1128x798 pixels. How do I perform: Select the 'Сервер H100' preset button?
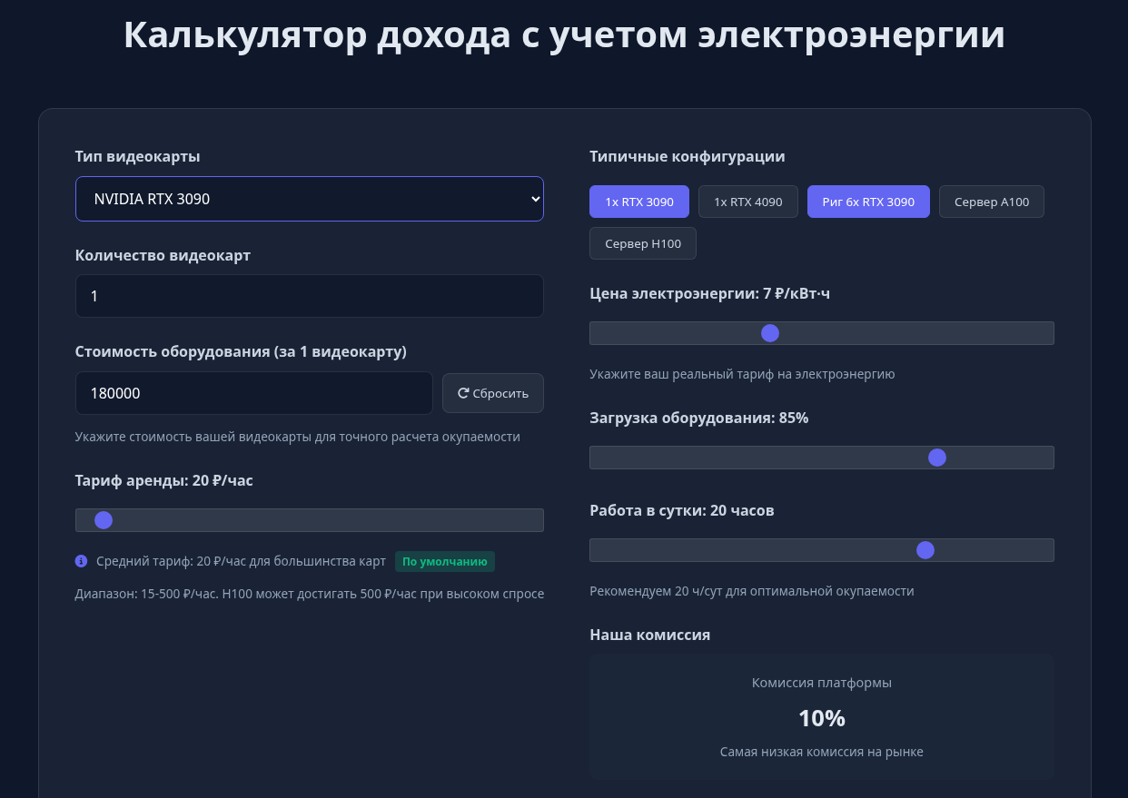643,243
